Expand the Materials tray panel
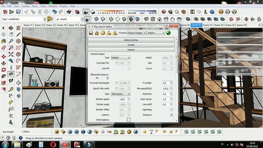This screenshot has height=148, width=263. click(239, 71)
